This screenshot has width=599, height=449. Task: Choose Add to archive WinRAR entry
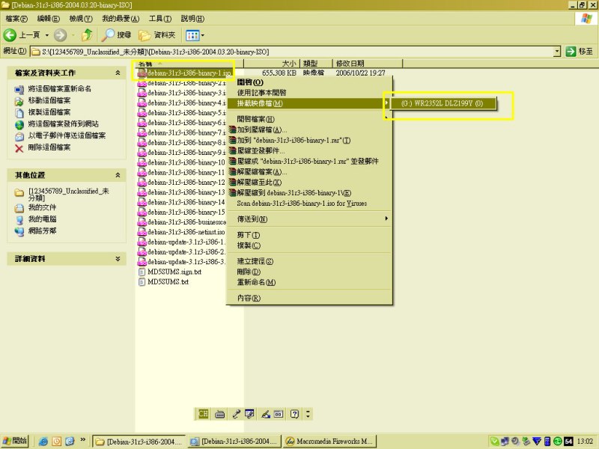(309, 129)
